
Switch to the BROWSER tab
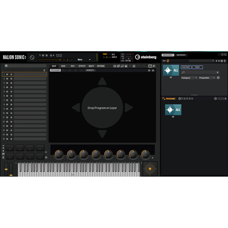[x=181, y=55]
